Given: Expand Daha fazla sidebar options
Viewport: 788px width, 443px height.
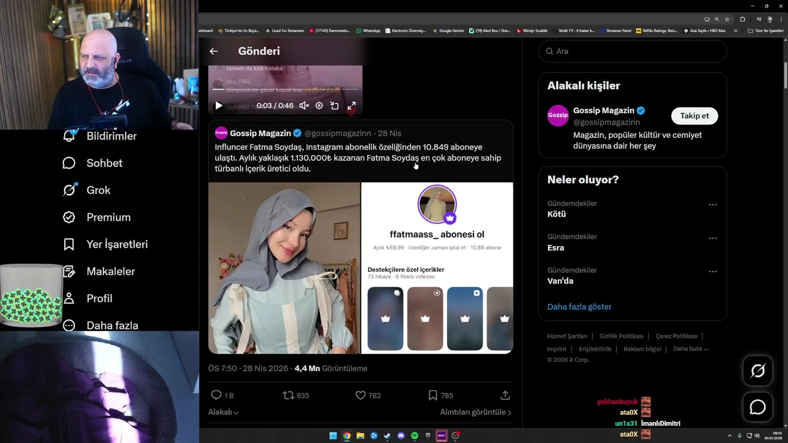Looking at the screenshot, I should [x=100, y=325].
